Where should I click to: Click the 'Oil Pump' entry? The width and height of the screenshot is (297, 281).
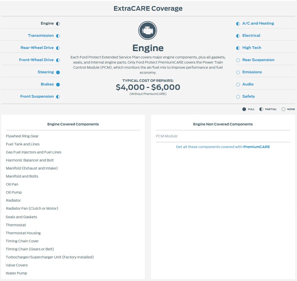[x=14, y=192]
